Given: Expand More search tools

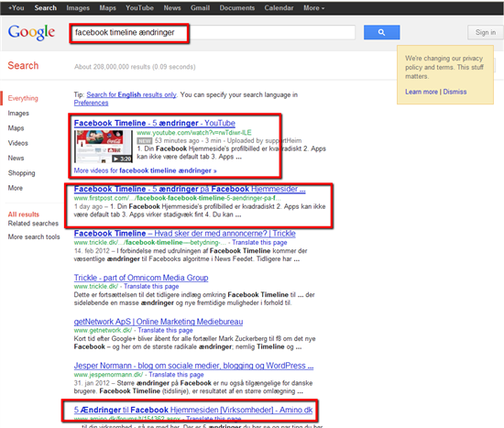Looking at the screenshot, I should 34,236.
